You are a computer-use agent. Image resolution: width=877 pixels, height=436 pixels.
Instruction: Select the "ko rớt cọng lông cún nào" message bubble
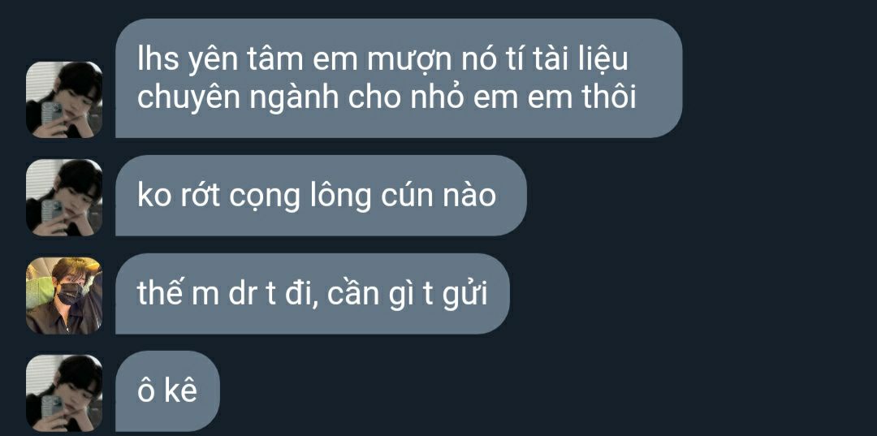[x=321, y=196]
